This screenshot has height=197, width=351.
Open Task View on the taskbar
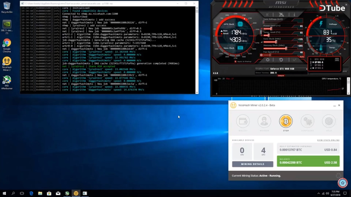pos(22,193)
